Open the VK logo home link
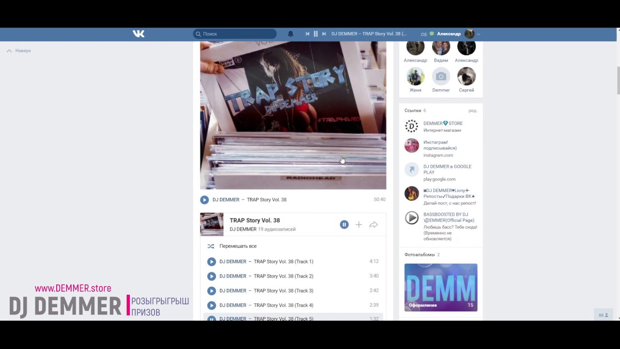Viewport: 620px width, 349px height. click(139, 34)
